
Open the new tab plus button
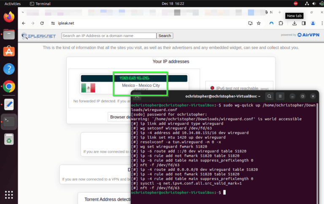click(281, 13)
